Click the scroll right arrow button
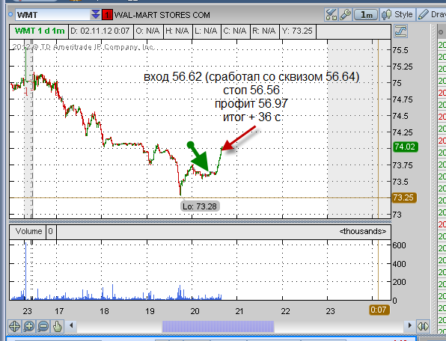 coord(409,325)
